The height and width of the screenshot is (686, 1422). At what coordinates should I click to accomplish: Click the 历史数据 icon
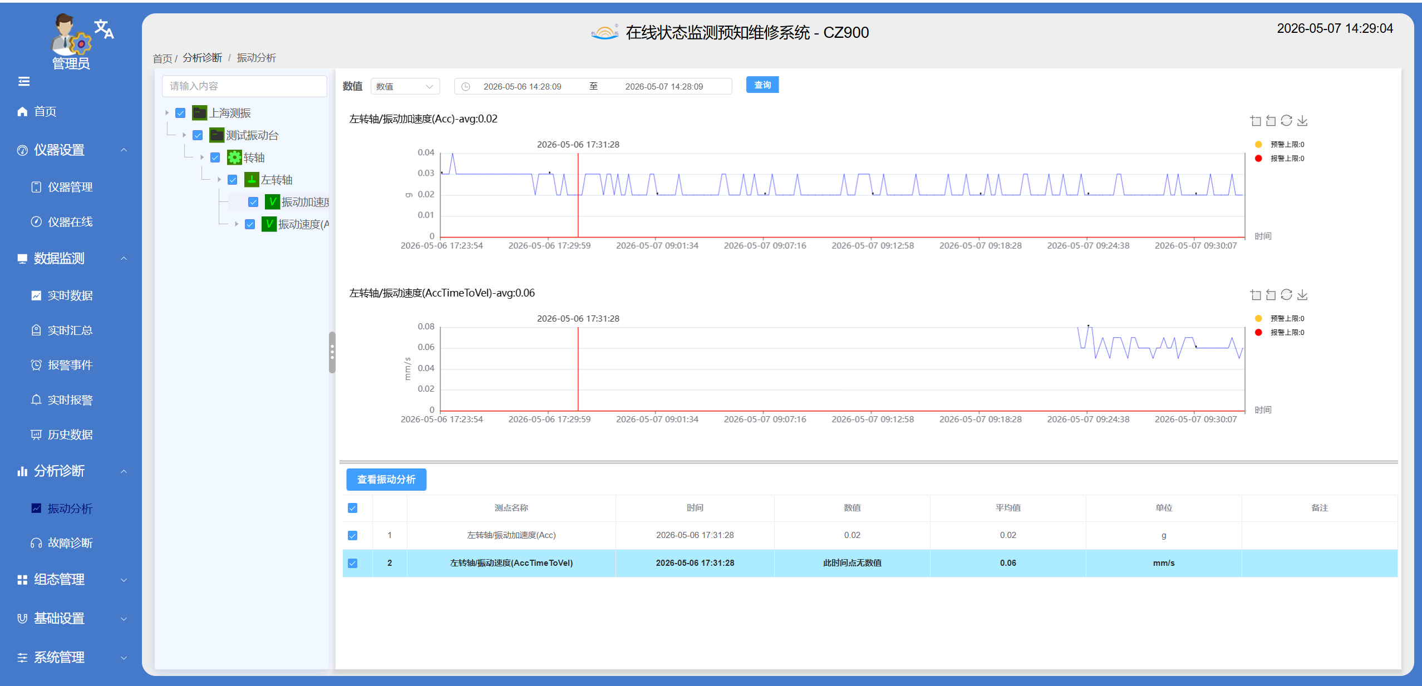point(36,435)
